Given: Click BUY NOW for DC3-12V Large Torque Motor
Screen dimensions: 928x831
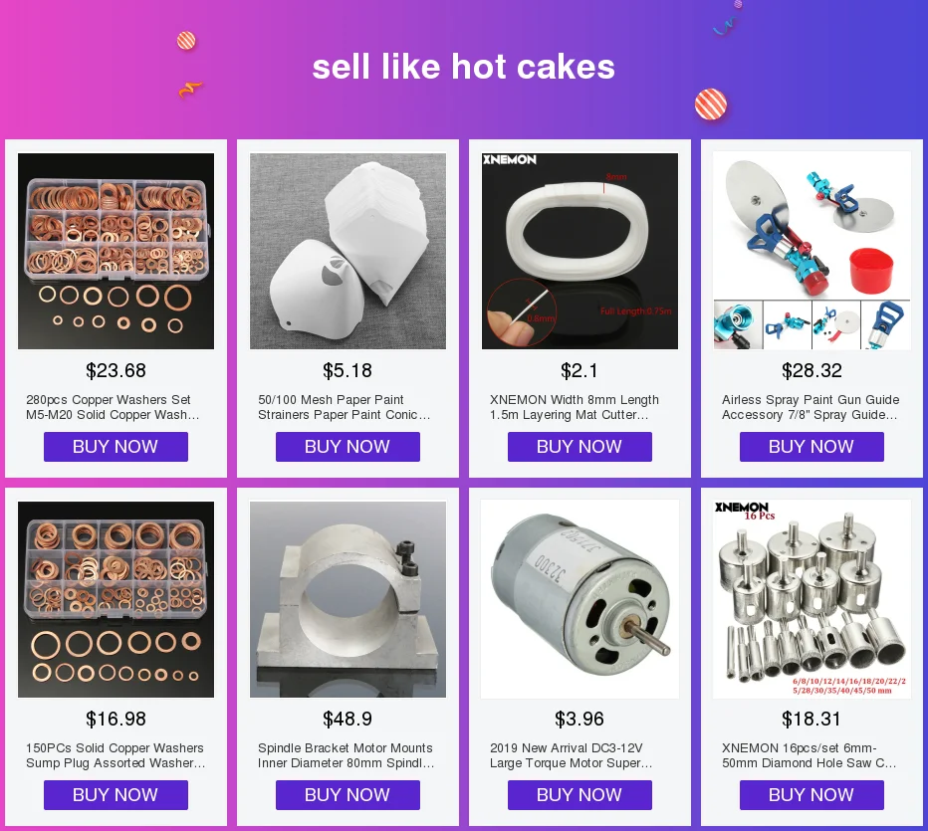Looking at the screenshot, I should (580, 795).
